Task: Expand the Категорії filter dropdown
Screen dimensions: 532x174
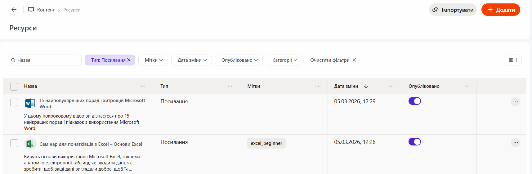Action: tap(284, 60)
